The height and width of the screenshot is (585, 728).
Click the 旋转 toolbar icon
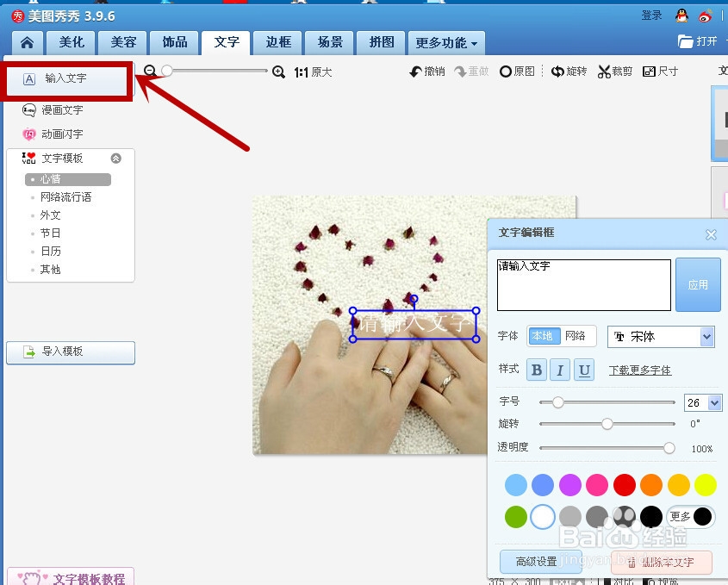pyautogui.click(x=557, y=72)
